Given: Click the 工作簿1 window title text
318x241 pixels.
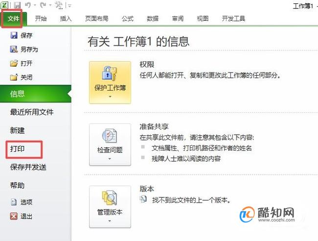Looking at the screenshot, I should click(x=303, y=6).
